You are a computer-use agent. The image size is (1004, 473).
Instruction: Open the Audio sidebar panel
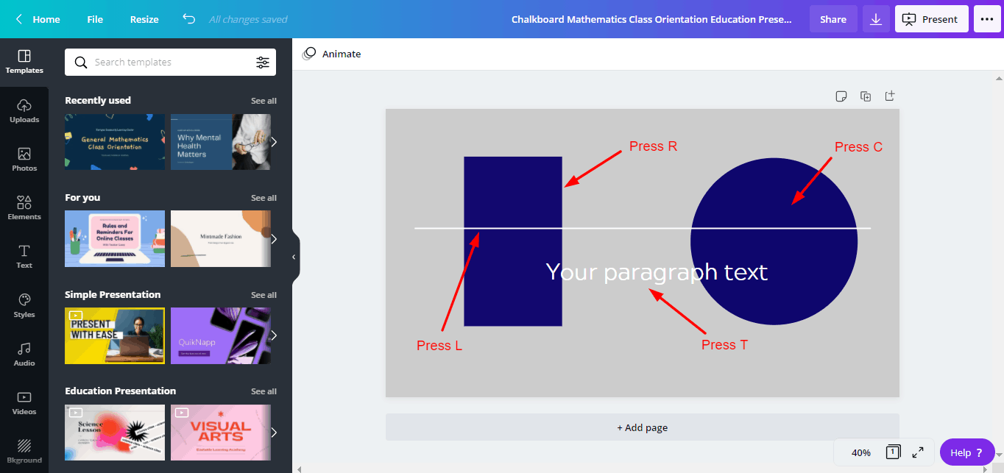coord(24,354)
